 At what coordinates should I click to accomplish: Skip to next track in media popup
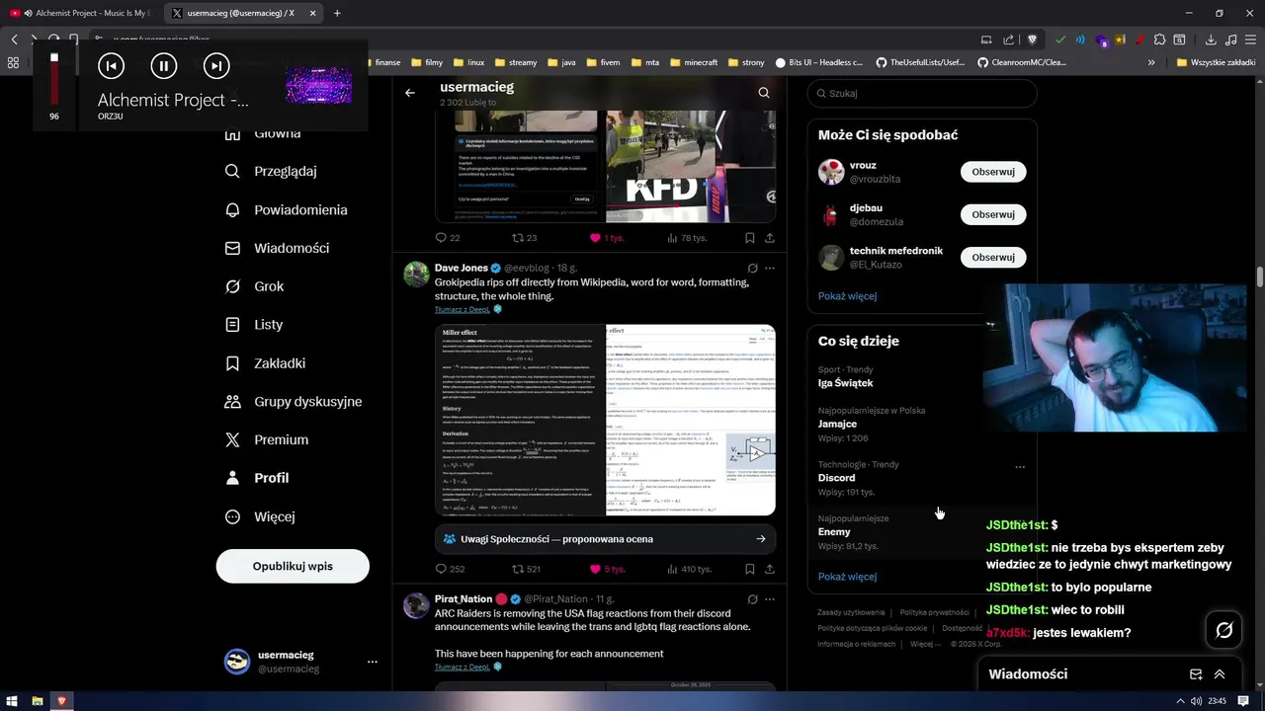tap(216, 66)
